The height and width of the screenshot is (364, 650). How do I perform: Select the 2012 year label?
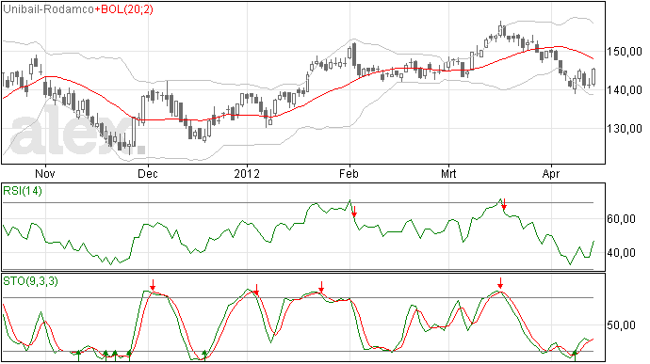click(247, 173)
